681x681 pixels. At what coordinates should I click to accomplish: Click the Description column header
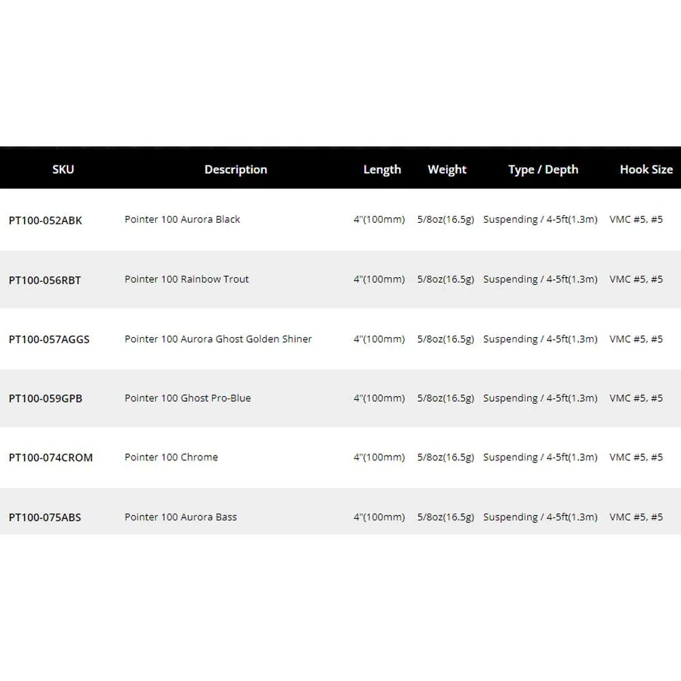pyautogui.click(x=236, y=170)
